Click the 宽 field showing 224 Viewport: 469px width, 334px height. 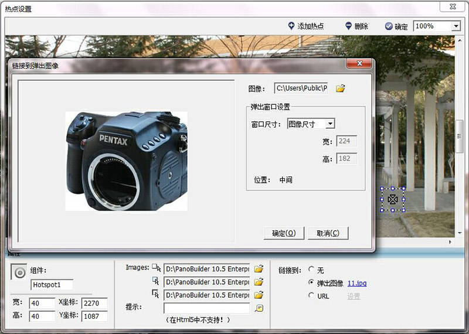point(346,141)
